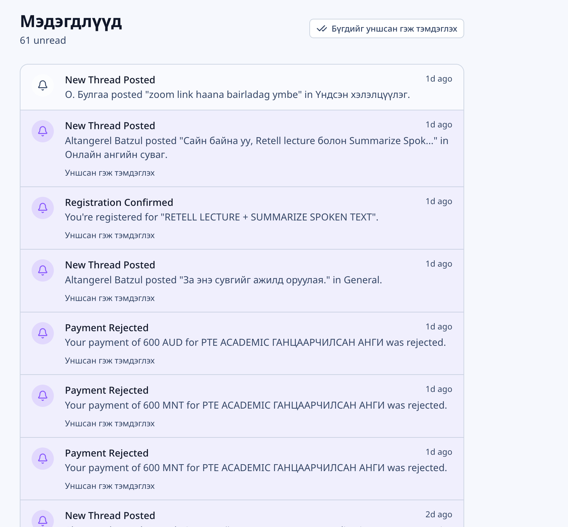Image resolution: width=568 pixels, height=527 pixels.
Task: Open "RETELL LECTURE + SUMMARIZE SPOKEN TEXT" registration text
Action: click(x=222, y=217)
